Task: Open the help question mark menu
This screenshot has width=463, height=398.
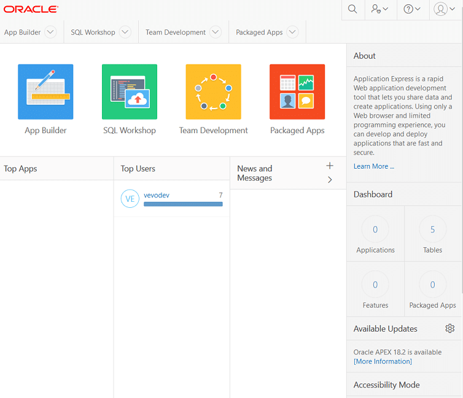Action: point(412,9)
